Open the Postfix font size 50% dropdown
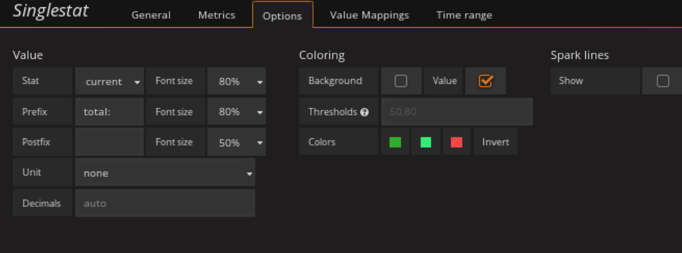682x253 pixels. click(x=236, y=143)
